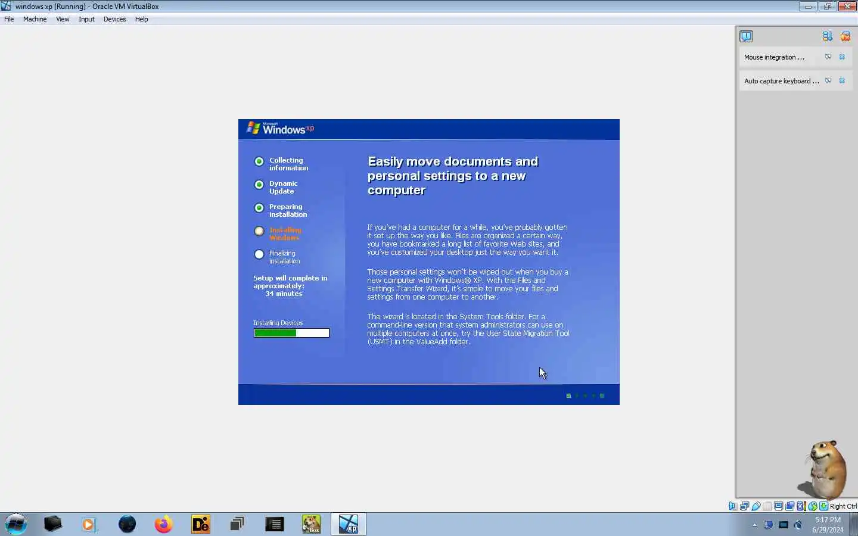Open the black list-window taskbar icon

pos(274,524)
